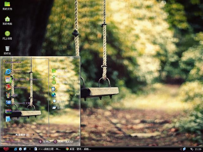Switch to the Chrome 桌面-壁纸 taskbar window
This screenshot has height=152, width=203.
78,149
